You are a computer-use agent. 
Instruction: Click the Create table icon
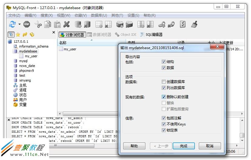(99, 24)
